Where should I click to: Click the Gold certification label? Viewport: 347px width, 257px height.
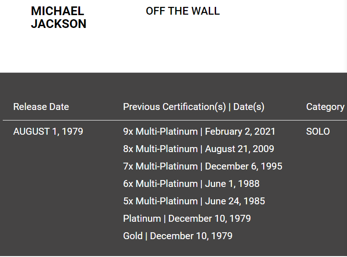(133, 236)
